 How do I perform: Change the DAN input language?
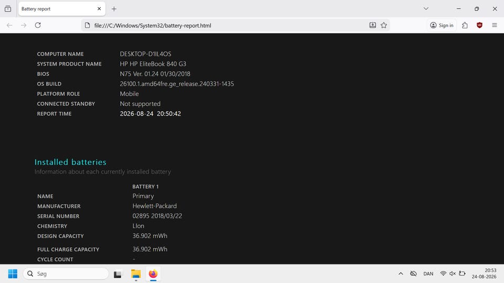(x=428, y=274)
